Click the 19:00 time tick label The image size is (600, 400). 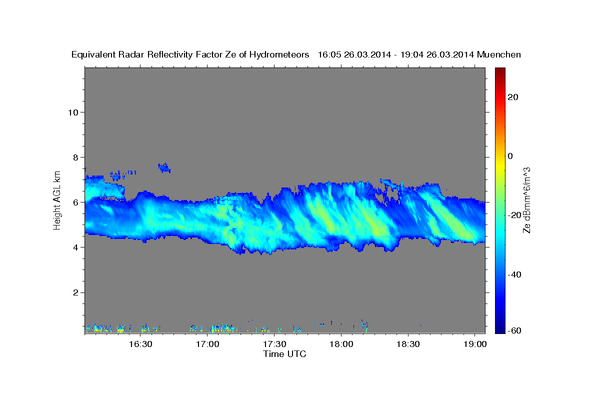pyautogui.click(x=474, y=344)
